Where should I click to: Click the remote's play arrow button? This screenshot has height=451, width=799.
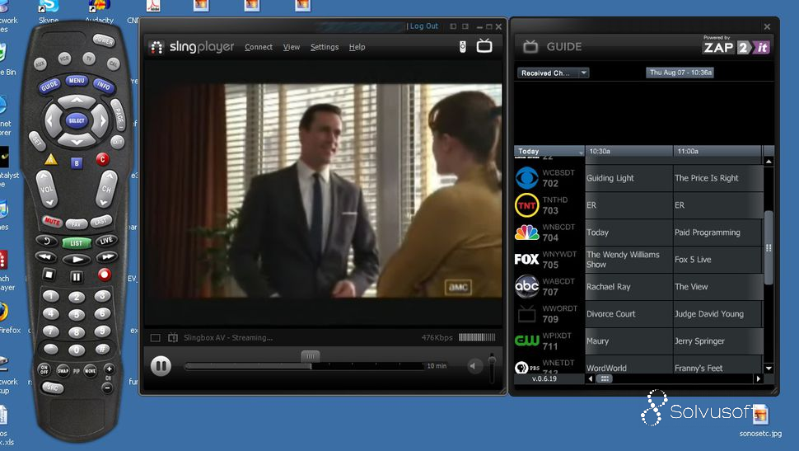point(77,259)
